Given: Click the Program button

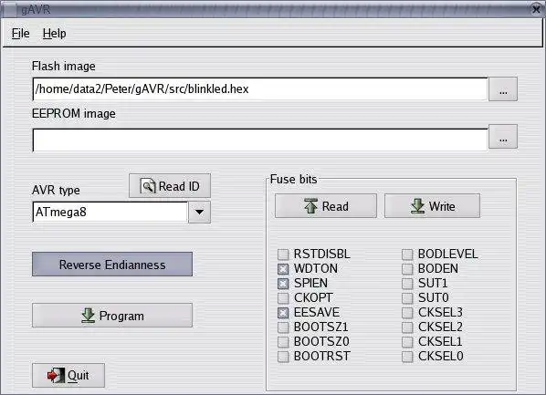Looking at the screenshot, I should pyautogui.click(x=112, y=316).
